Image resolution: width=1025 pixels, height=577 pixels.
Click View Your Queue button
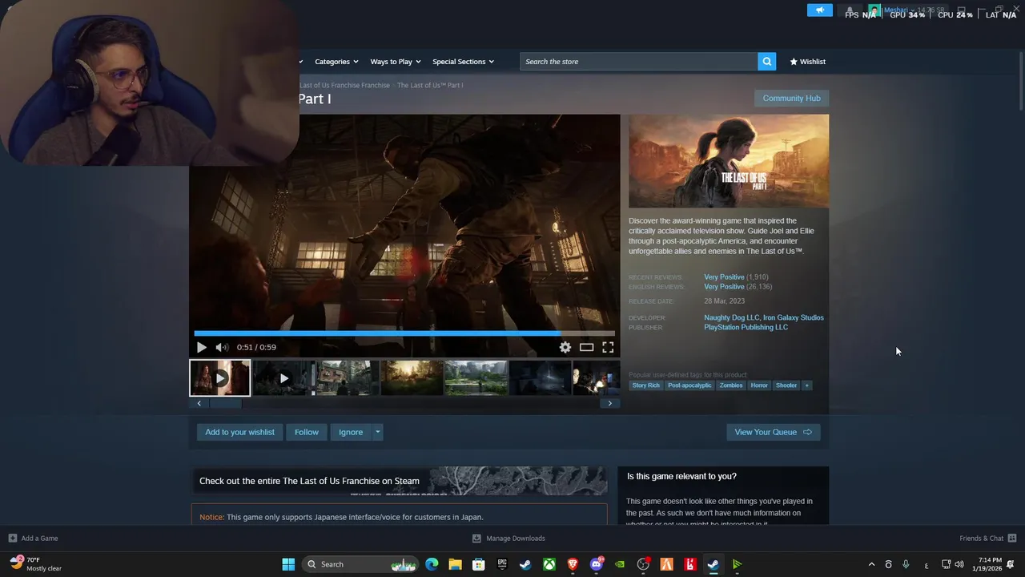click(773, 432)
